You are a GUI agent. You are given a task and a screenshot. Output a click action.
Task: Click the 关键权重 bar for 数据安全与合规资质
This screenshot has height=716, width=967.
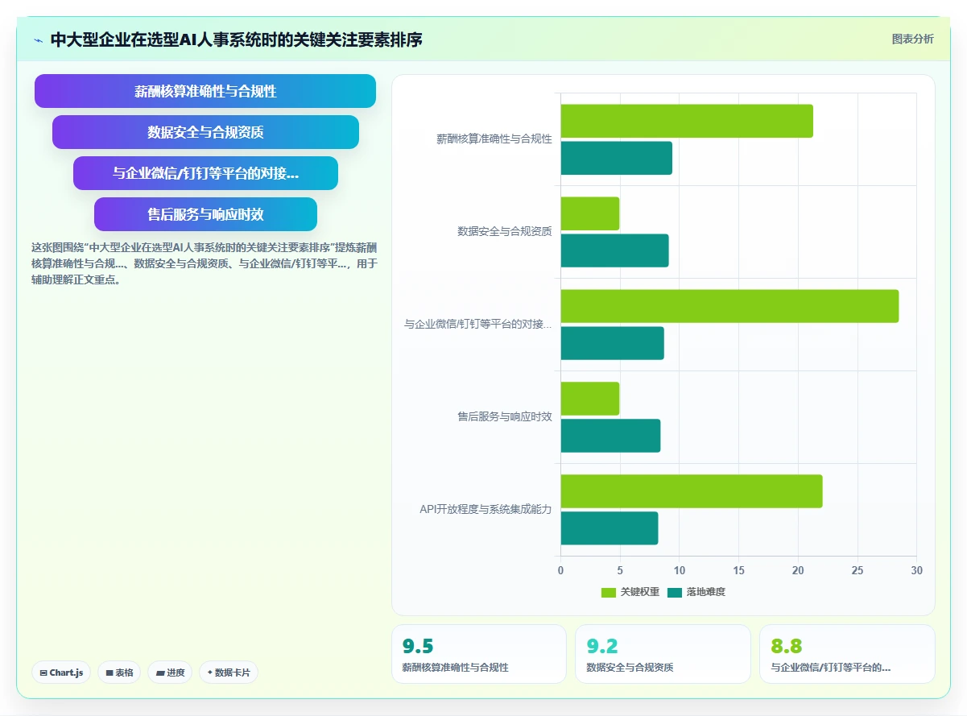tap(590, 213)
